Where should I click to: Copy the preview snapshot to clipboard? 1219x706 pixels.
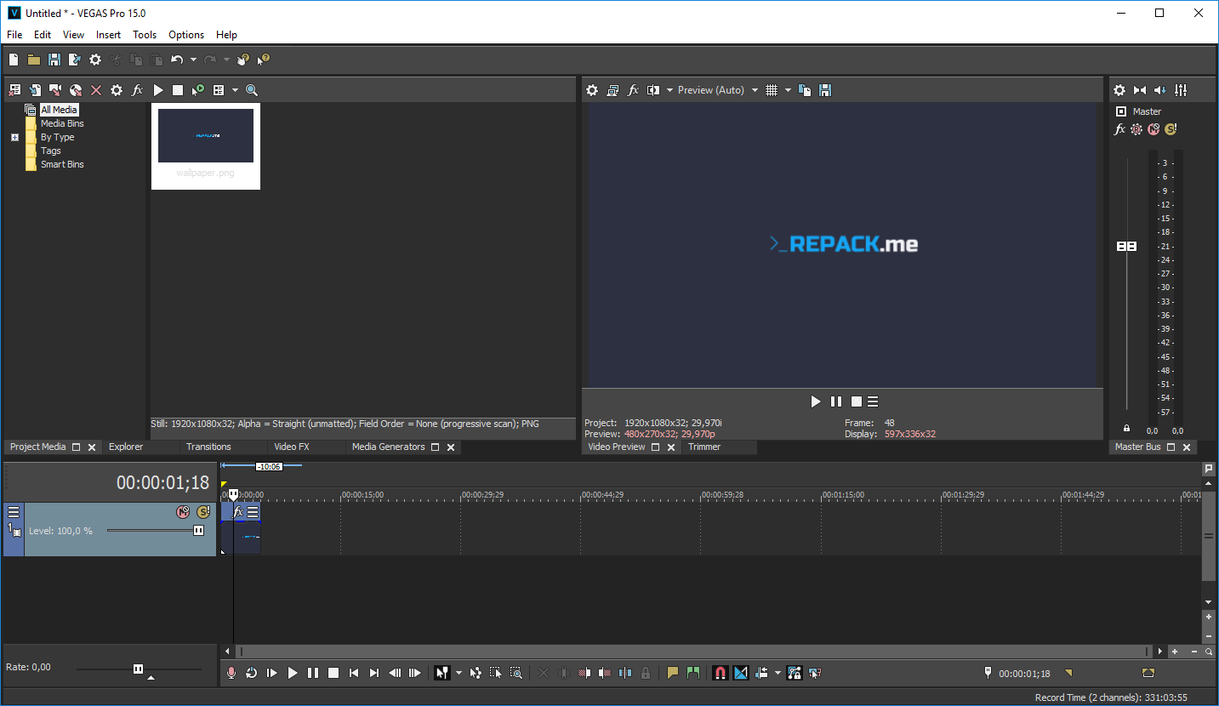[x=804, y=89]
